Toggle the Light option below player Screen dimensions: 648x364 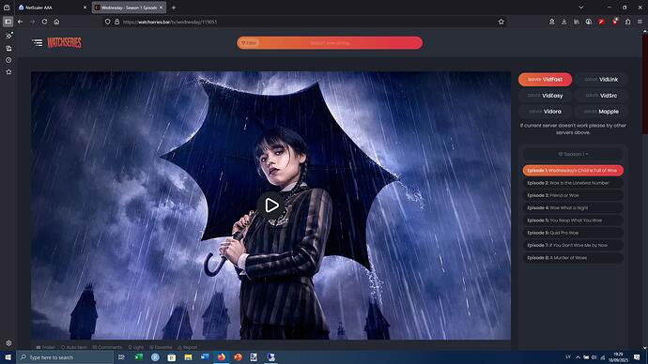136,347
